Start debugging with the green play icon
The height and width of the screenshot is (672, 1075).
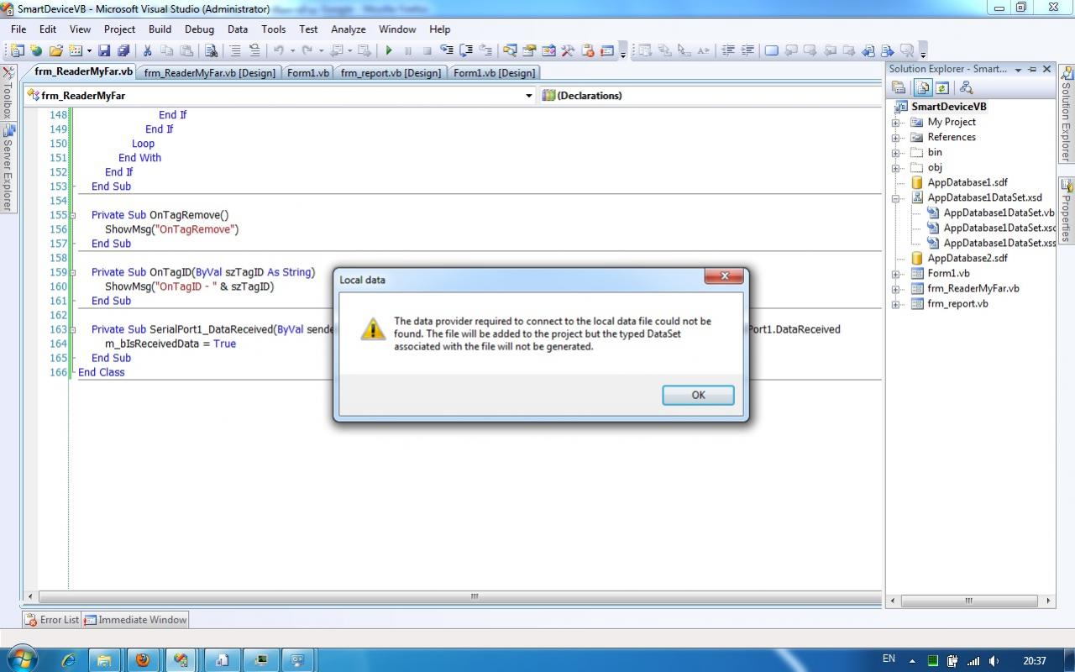pyautogui.click(x=388, y=50)
